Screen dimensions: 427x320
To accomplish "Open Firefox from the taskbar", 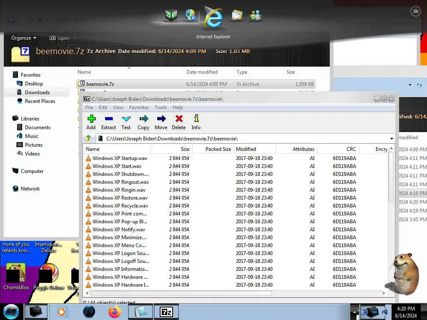I will 115,312.
